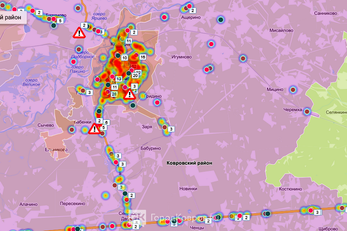Click the район label box at top-left
Image resolution: width=347 pixels, height=231 pixels.
pos(12,17)
